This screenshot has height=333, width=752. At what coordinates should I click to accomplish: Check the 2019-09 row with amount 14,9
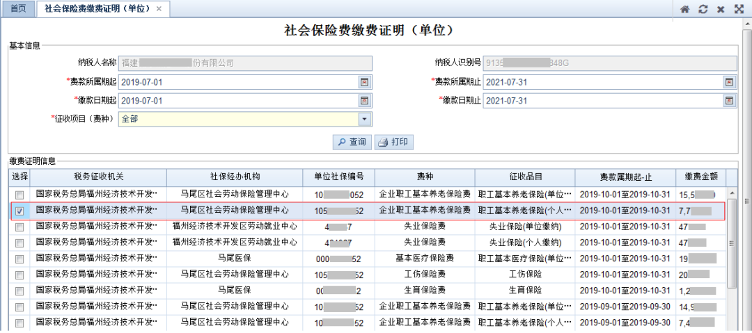click(x=19, y=307)
